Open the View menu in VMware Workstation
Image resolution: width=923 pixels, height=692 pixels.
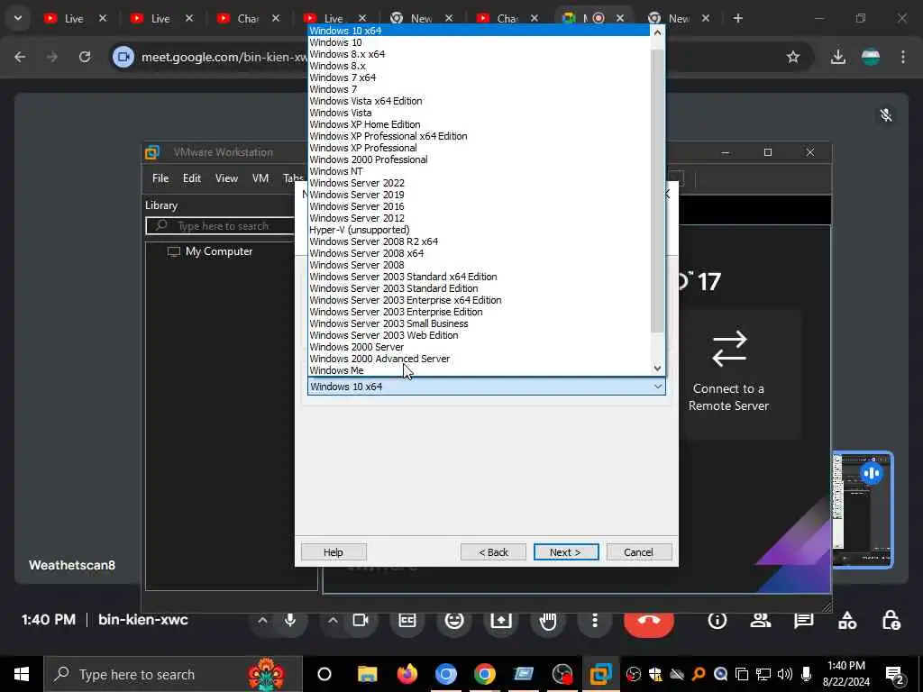[226, 178]
